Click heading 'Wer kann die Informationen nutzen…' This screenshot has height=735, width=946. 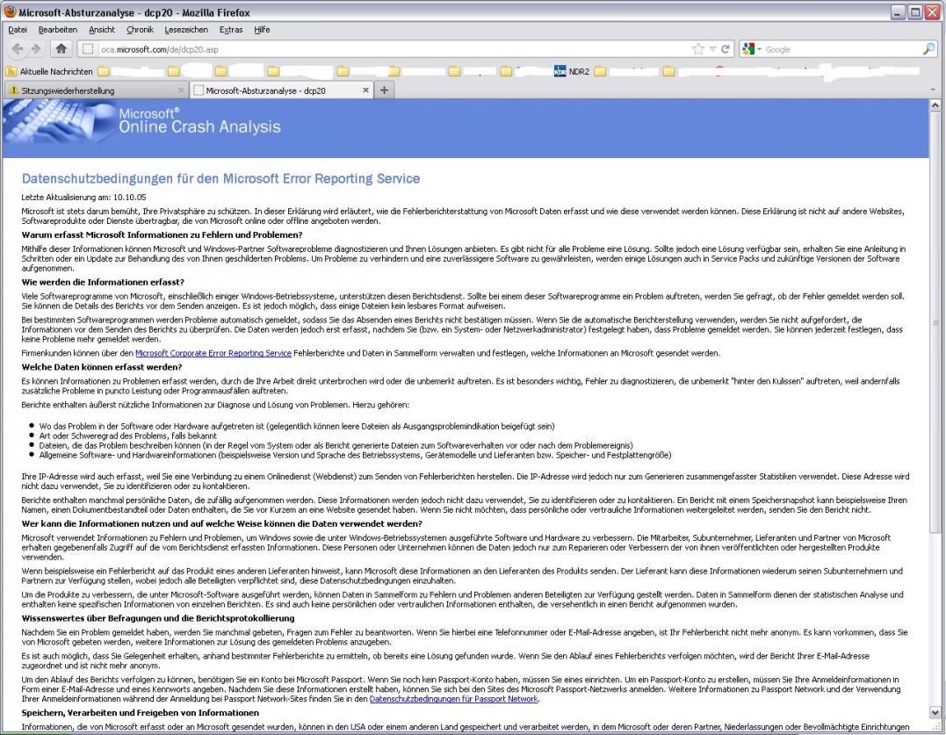coord(221,524)
